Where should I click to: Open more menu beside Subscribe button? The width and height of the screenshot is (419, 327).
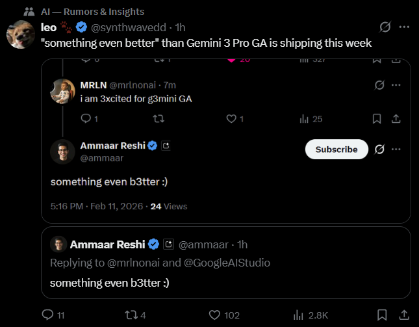tap(396, 149)
